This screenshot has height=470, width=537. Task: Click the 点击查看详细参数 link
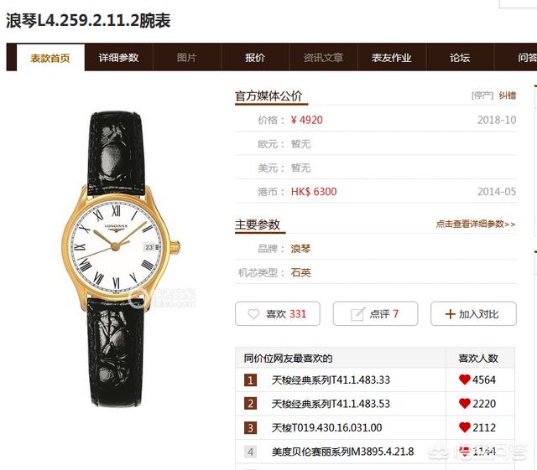coord(476,224)
